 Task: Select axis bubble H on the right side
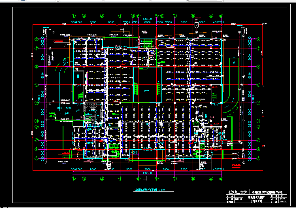(x=258, y=67)
